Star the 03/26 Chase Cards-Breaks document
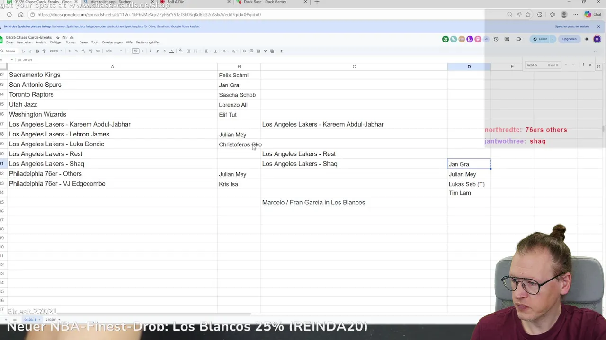 pos(58,37)
